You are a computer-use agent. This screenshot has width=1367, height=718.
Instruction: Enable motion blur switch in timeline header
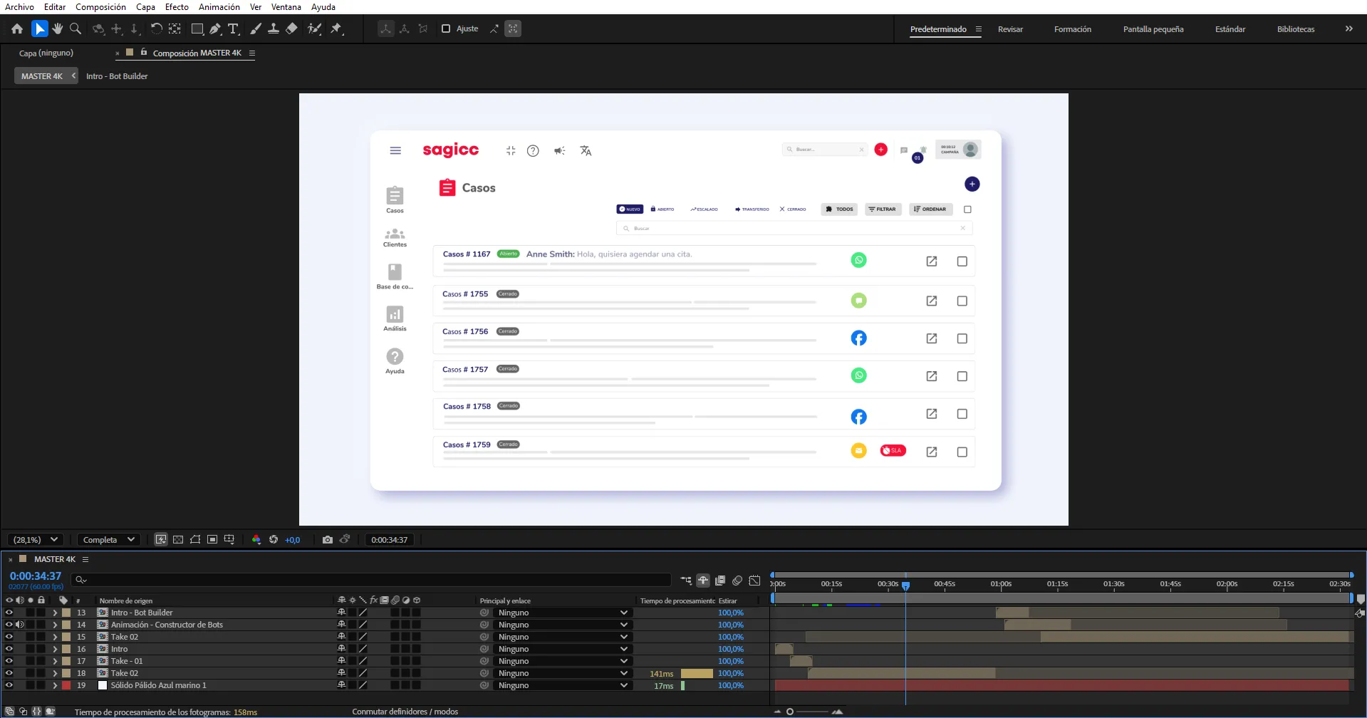pos(737,581)
